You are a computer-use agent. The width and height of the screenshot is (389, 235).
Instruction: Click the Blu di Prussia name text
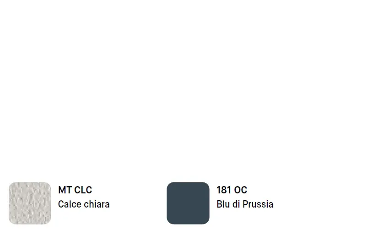tap(245, 204)
